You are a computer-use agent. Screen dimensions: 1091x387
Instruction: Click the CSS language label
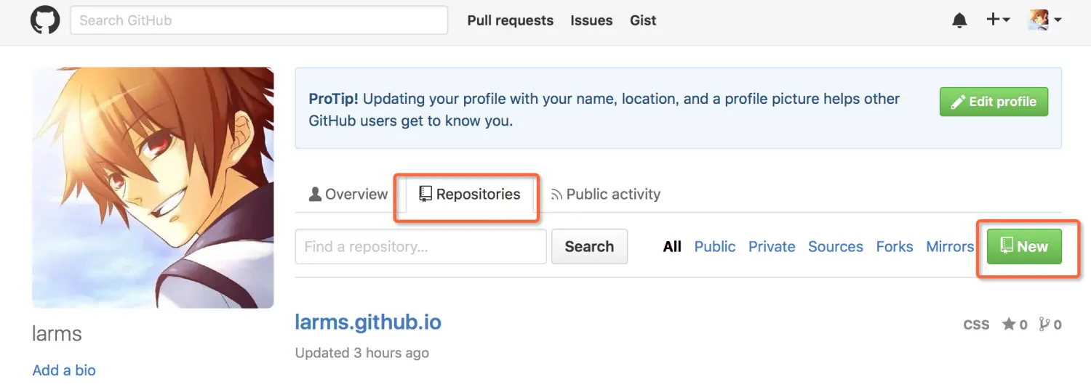pyautogui.click(x=976, y=325)
